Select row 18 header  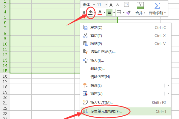[5, 87]
